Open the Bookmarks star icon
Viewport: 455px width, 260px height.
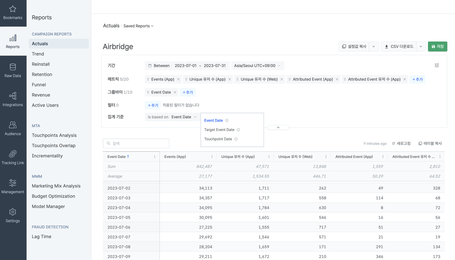[x=13, y=9]
